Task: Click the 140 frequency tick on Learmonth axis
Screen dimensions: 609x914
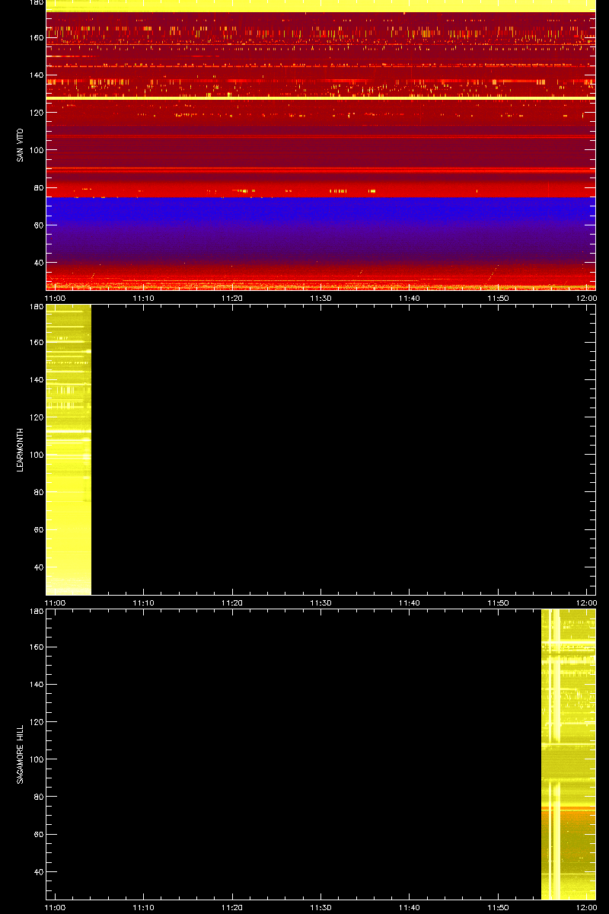Action: (36, 379)
